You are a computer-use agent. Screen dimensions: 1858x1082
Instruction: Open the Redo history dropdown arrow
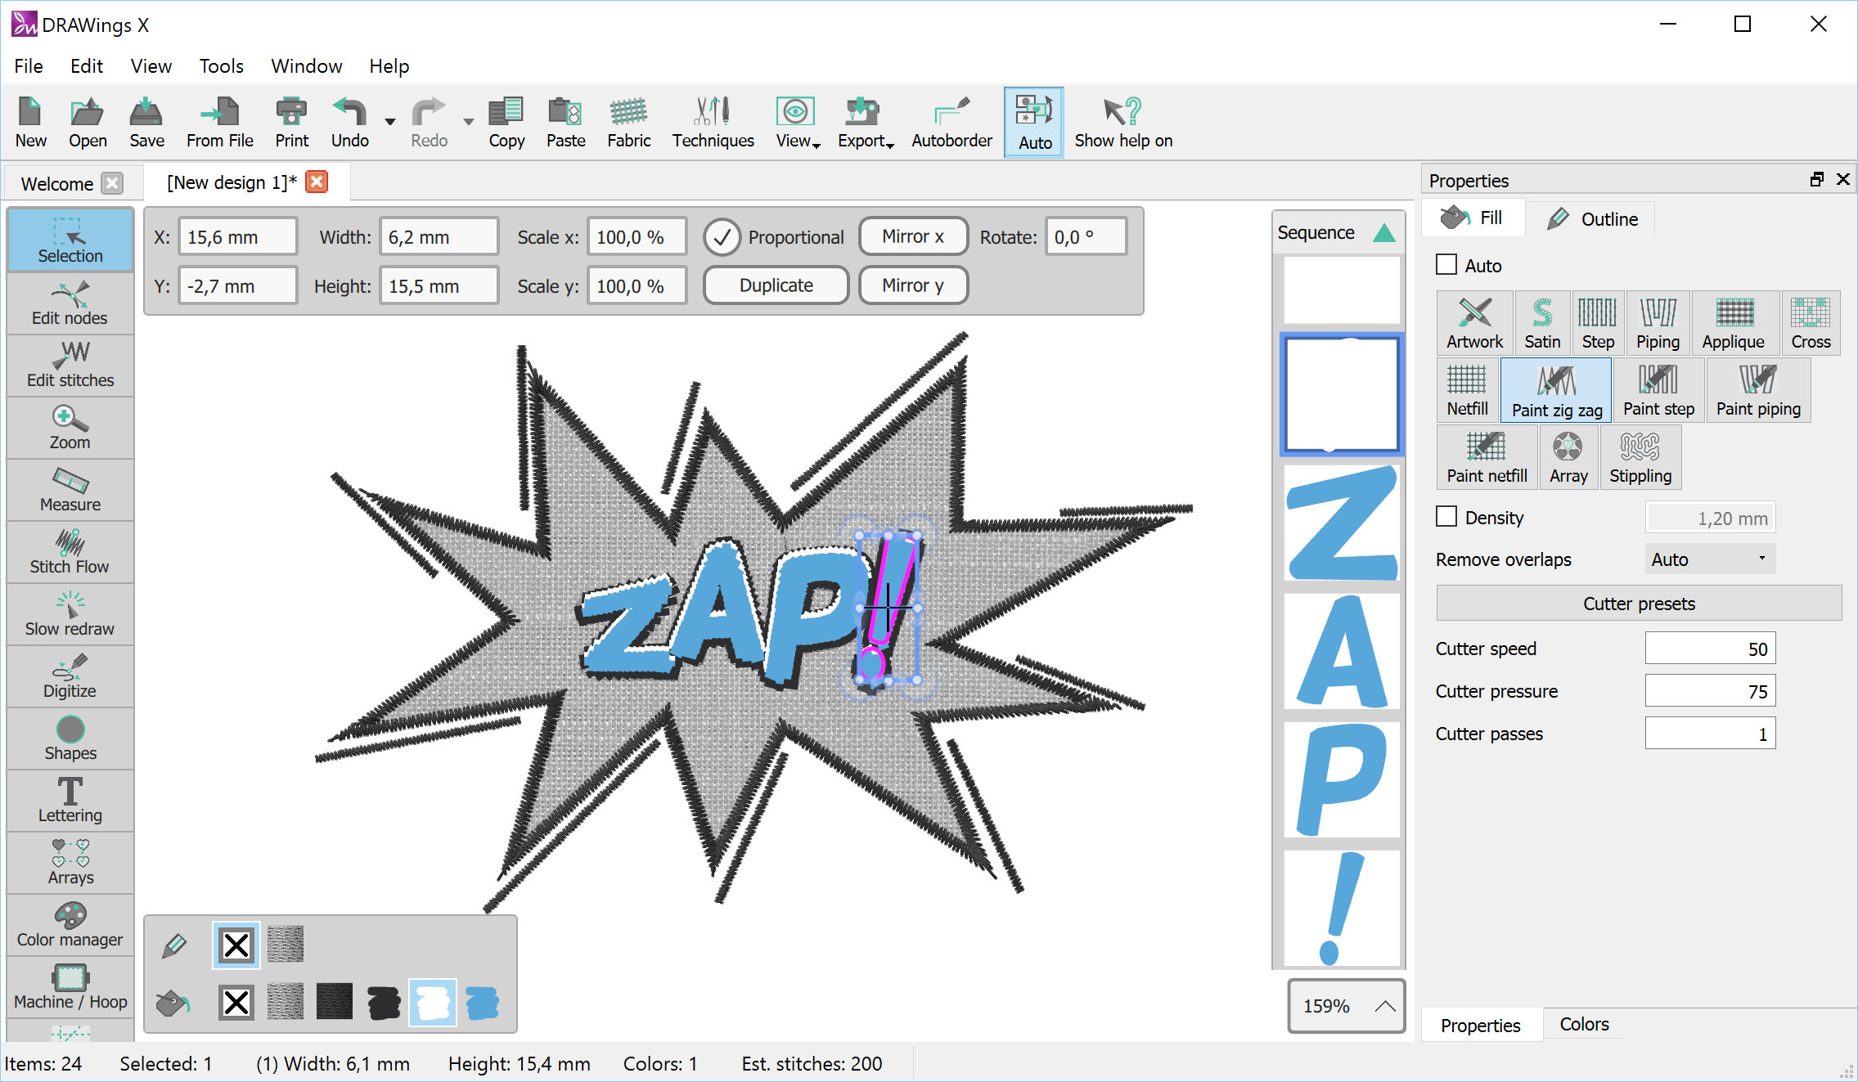click(x=468, y=122)
